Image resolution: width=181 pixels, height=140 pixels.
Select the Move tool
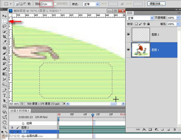[4, 16]
